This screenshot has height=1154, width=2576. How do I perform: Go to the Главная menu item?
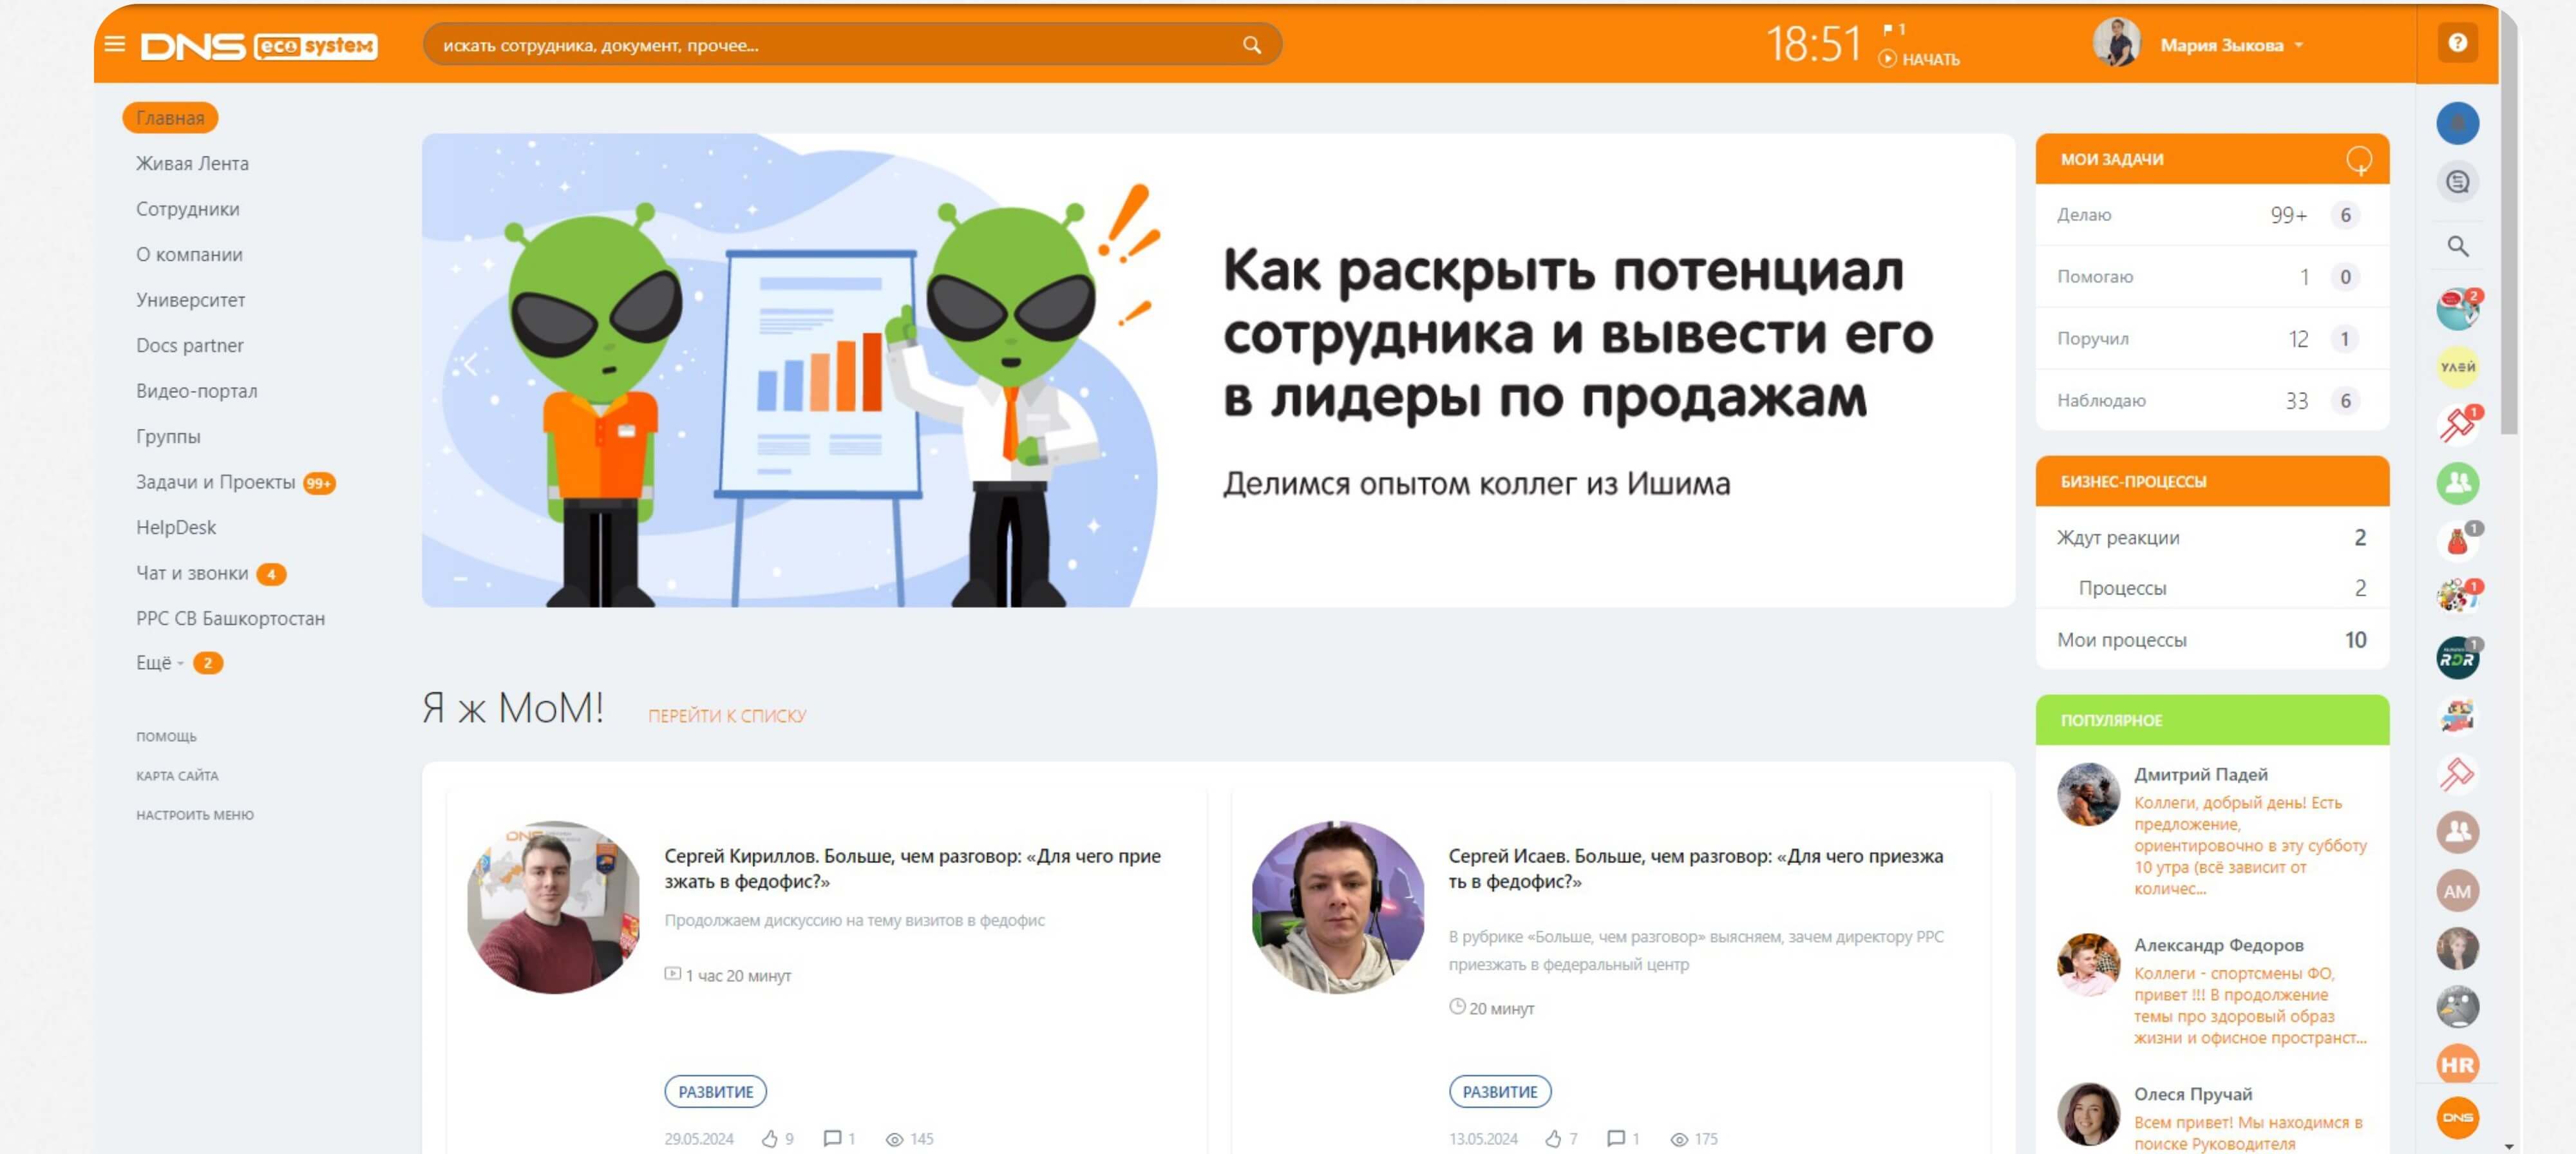click(x=170, y=118)
